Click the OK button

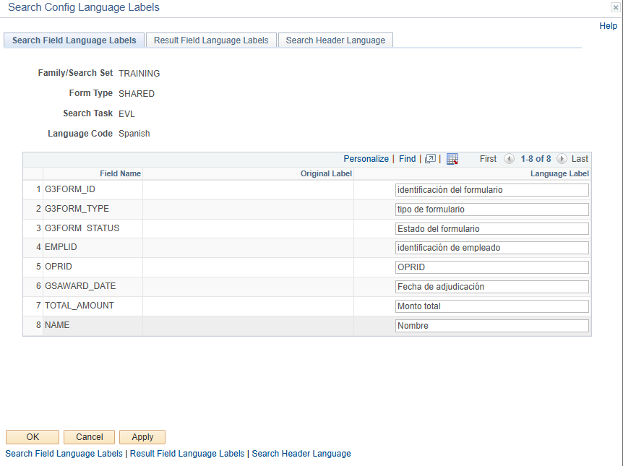pos(32,436)
